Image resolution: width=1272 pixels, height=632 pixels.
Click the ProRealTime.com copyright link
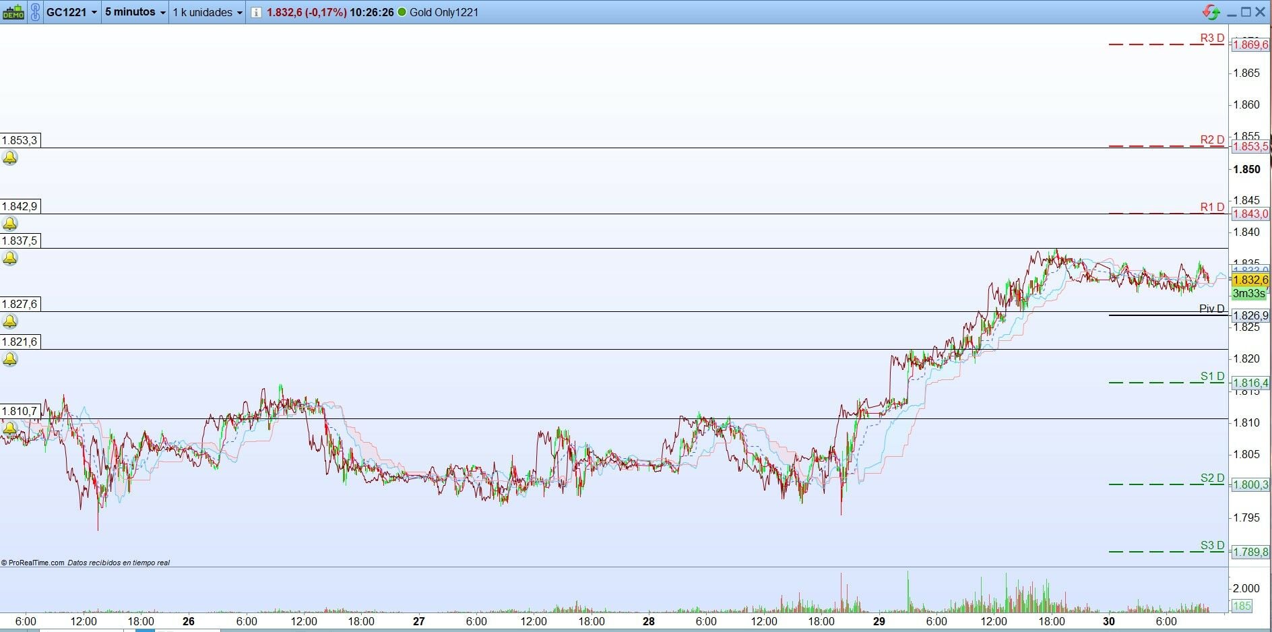click(x=33, y=563)
